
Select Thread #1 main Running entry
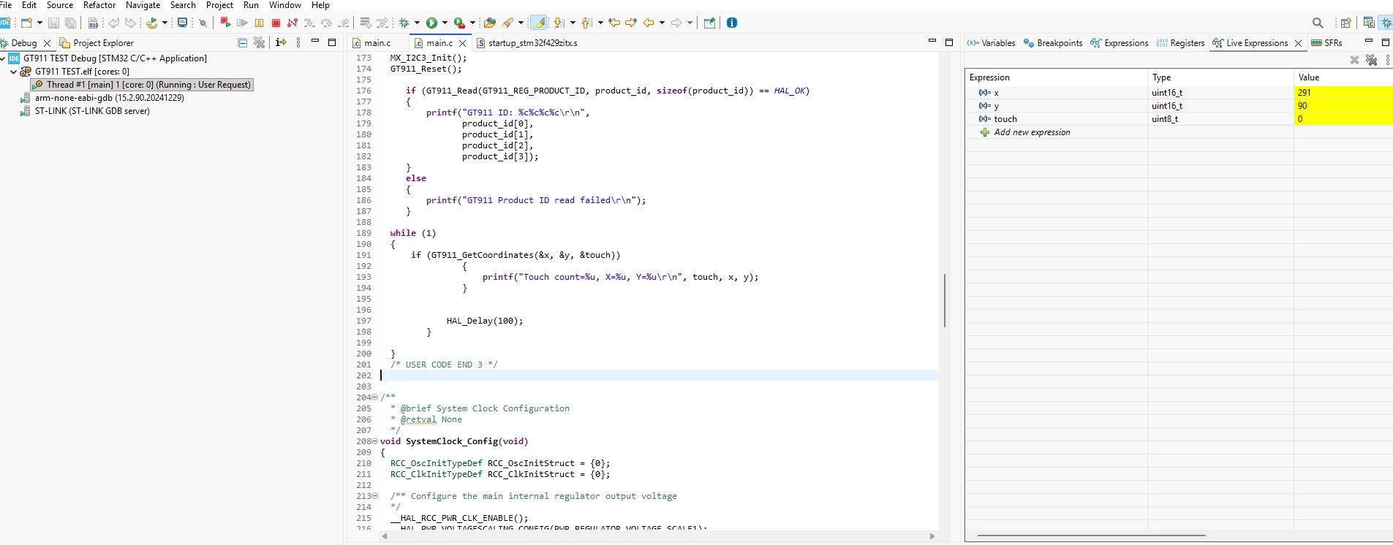point(142,85)
